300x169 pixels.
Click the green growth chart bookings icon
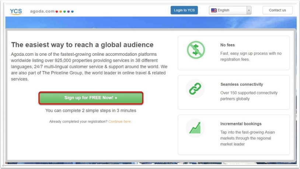[195, 128]
